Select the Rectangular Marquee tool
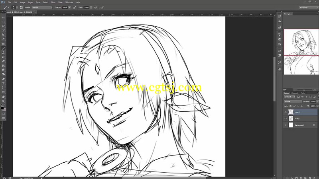This screenshot has width=319, height=179. [3, 22]
